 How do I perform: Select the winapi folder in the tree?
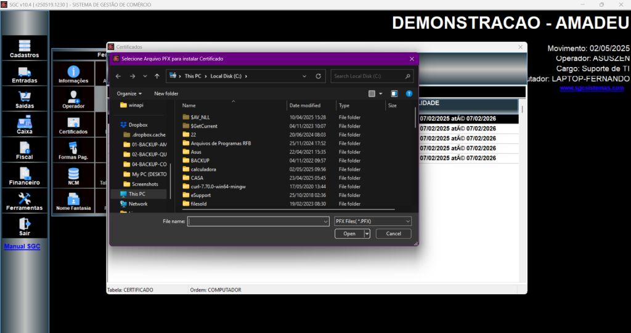(136, 105)
